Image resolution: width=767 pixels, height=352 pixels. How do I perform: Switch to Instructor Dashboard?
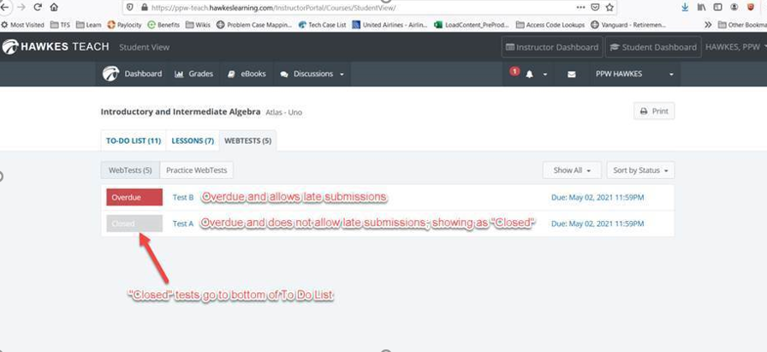coord(552,47)
